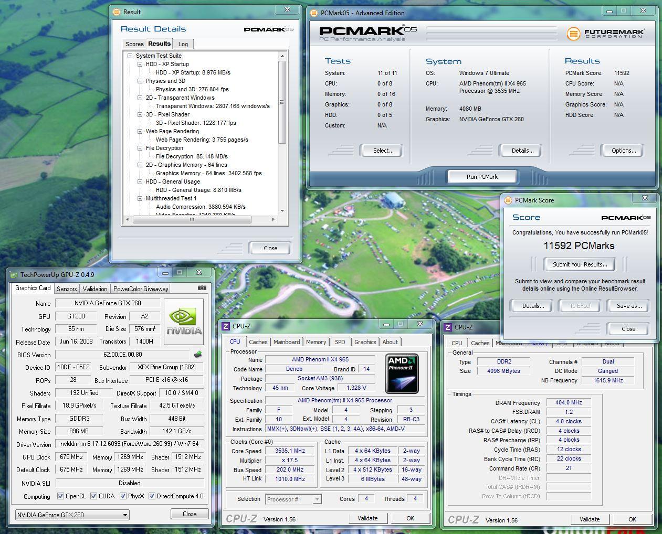
Task: Click the Options... button under Results
Action: (x=623, y=151)
